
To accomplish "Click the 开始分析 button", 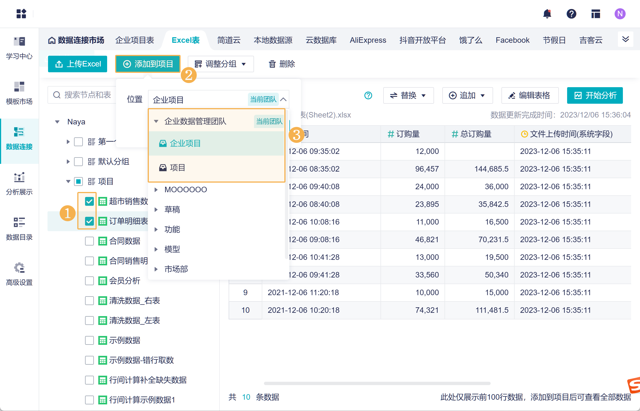I will 595,95.
